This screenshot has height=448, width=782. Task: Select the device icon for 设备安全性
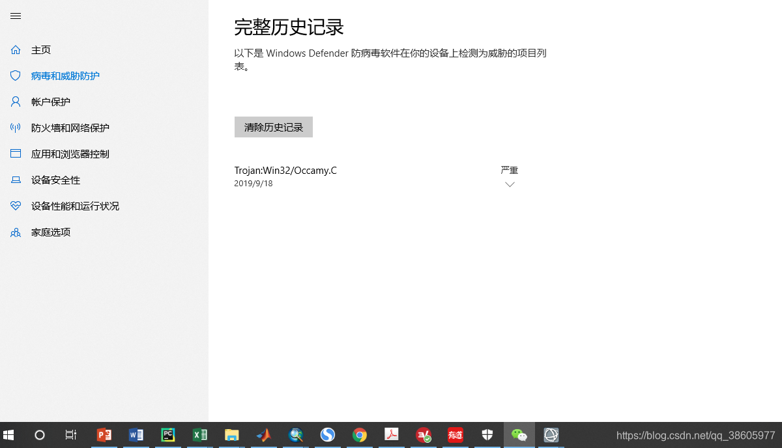click(15, 180)
